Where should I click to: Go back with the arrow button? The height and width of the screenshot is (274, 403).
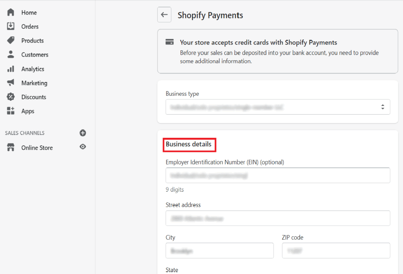(x=164, y=15)
